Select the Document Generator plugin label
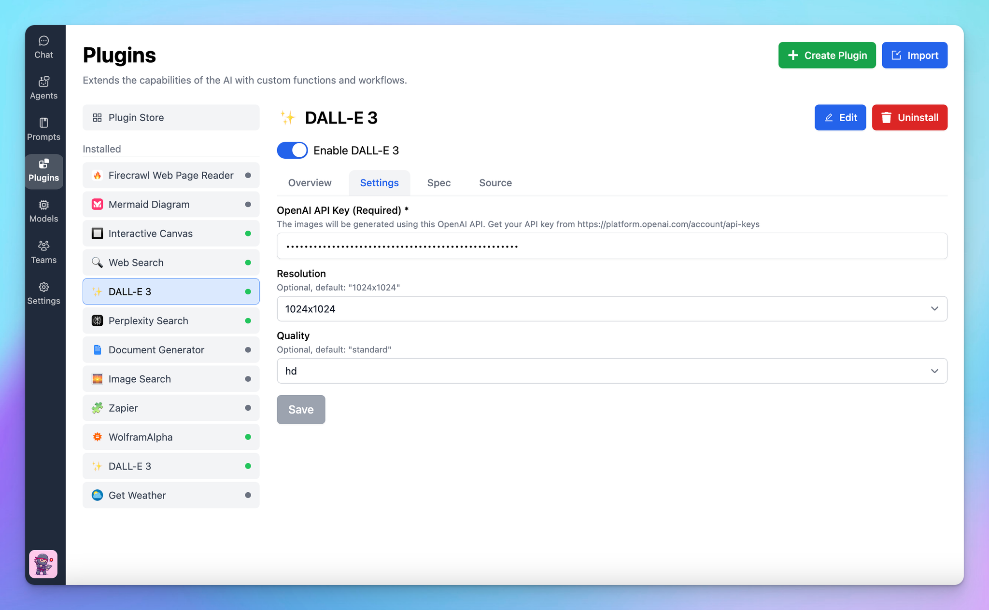 point(156,349)
